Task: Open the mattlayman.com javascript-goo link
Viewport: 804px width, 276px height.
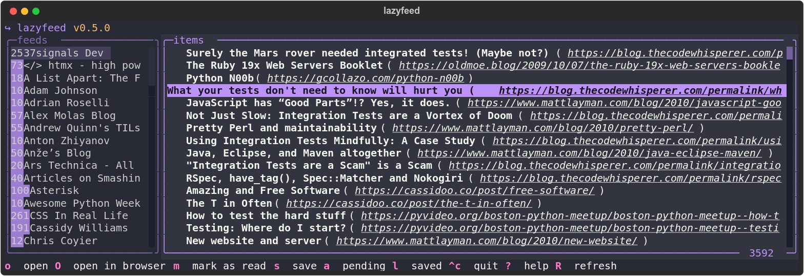Action: [x=624, y=103]
